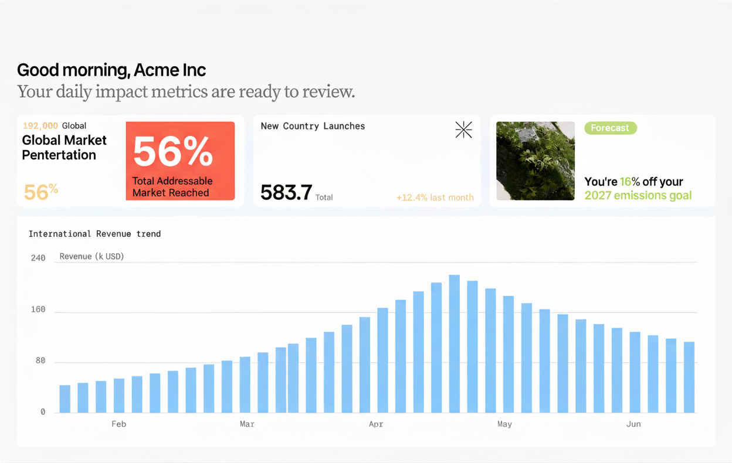
Task: Click the green Forecast badge
Action: 610,128
